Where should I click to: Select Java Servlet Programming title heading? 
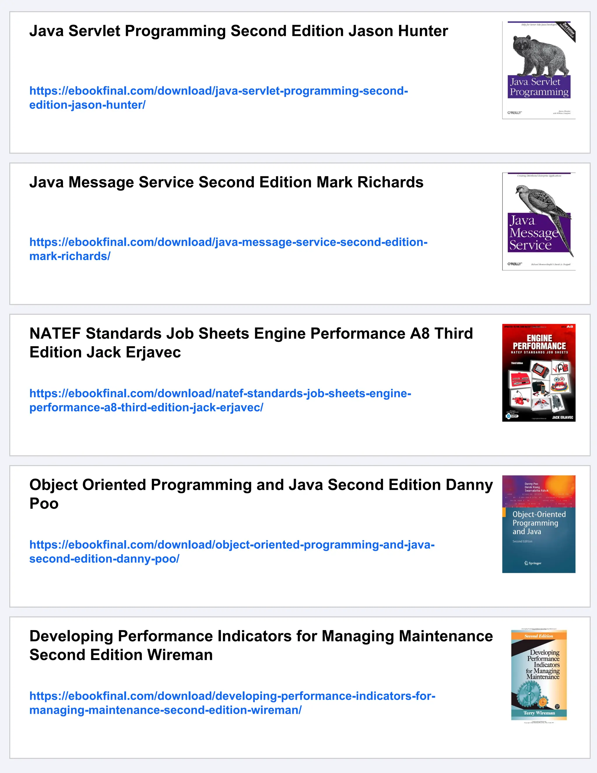point(238,31)
